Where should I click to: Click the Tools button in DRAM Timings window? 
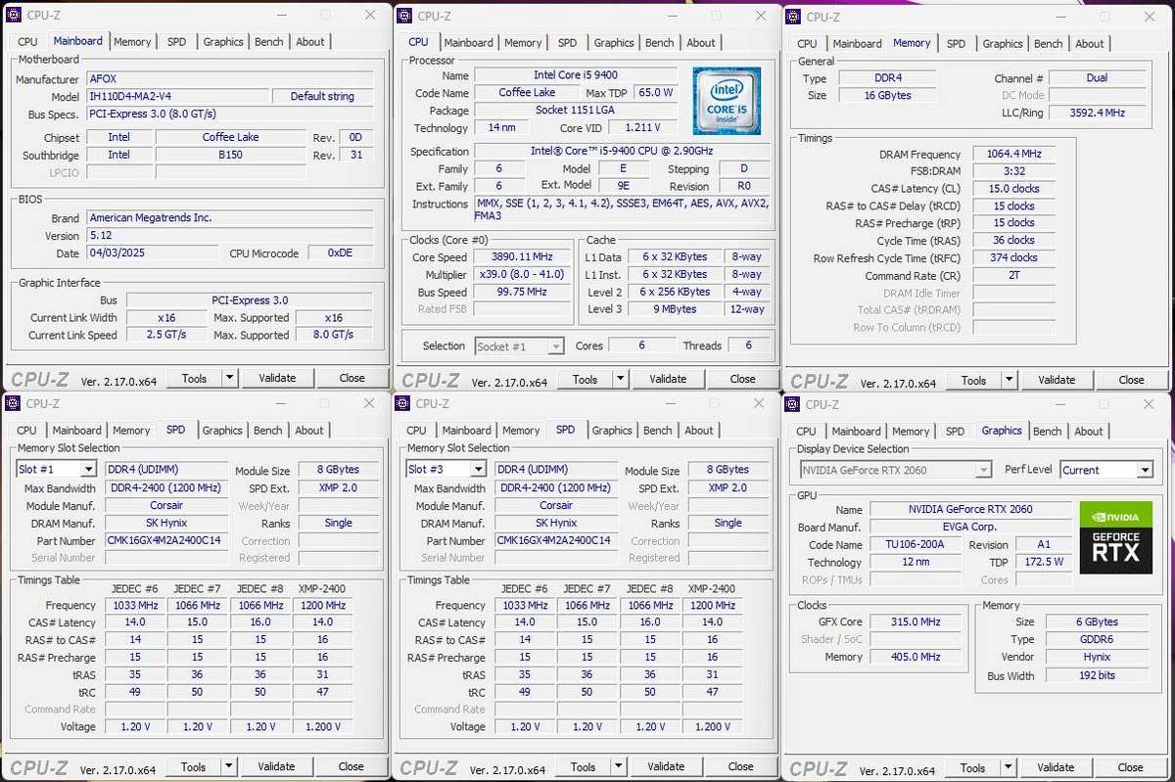973,380
